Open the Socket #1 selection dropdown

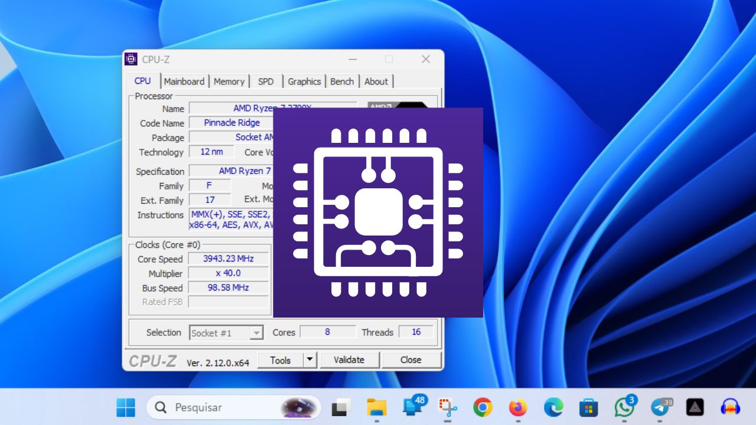(x=226, y=333)
